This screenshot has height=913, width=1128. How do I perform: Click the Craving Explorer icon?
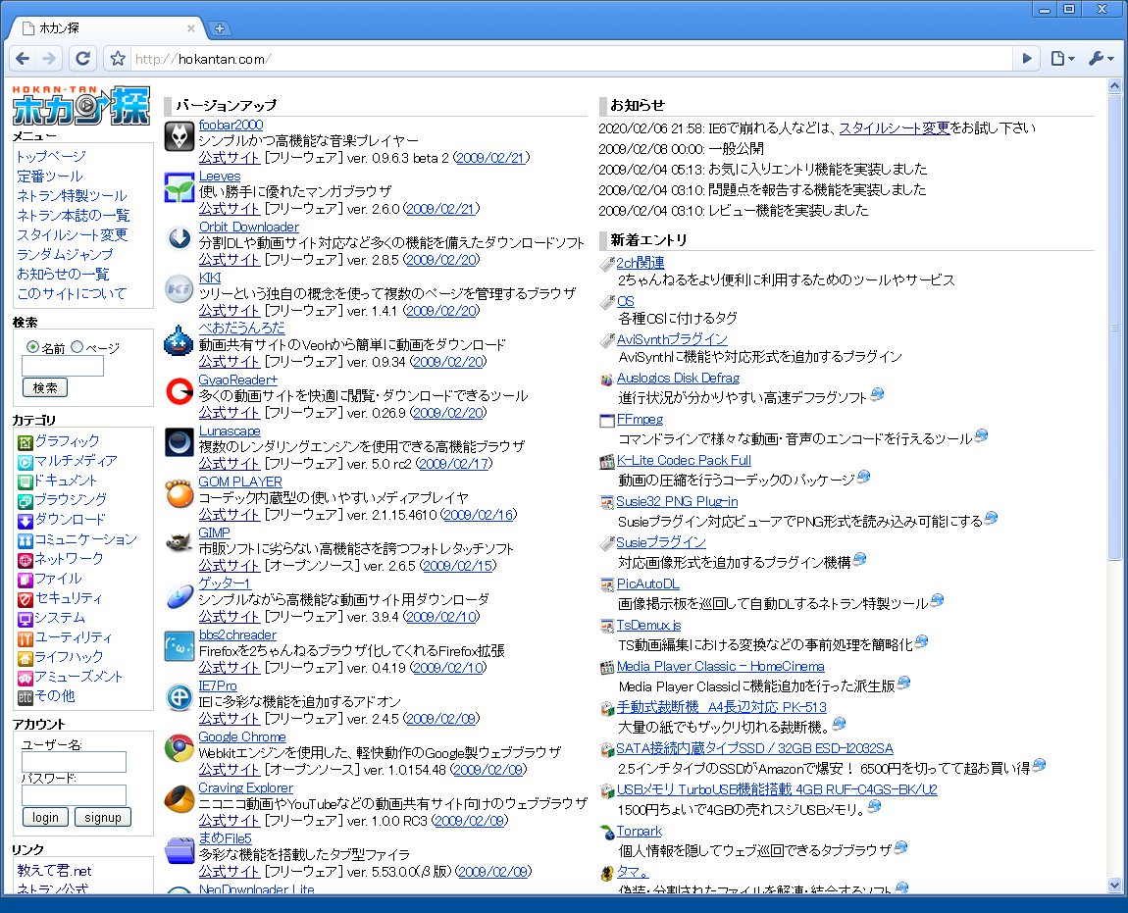[x=179, y=799]
